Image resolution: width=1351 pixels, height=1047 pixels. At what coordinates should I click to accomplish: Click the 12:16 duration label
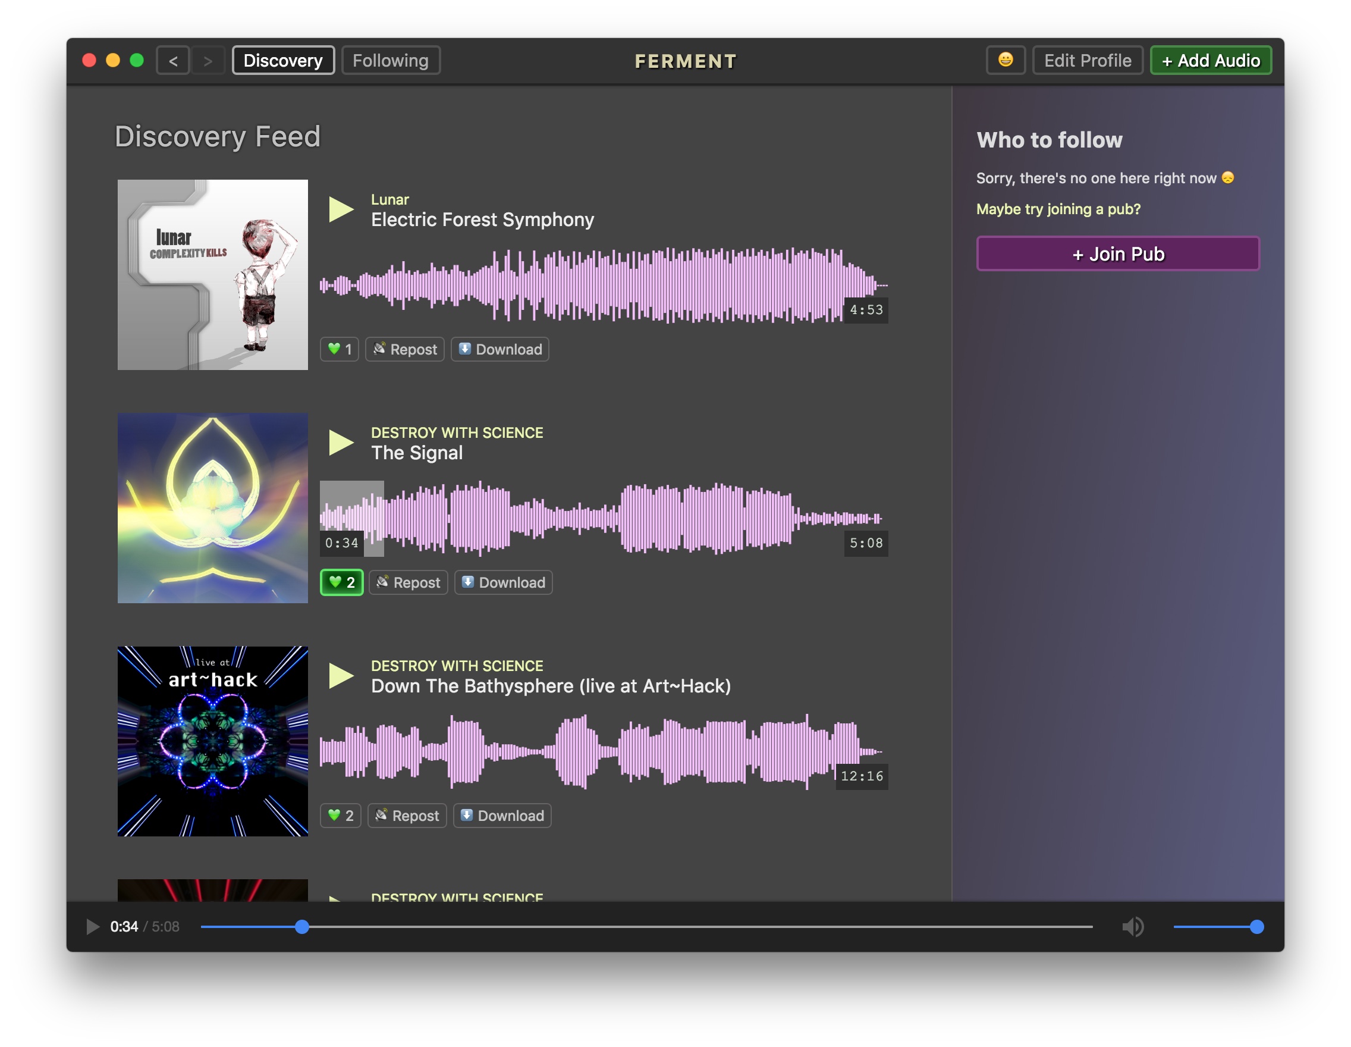[862, 776]
